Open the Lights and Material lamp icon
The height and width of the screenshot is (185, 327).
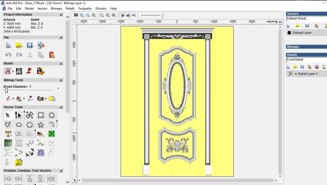coord(30,71)
